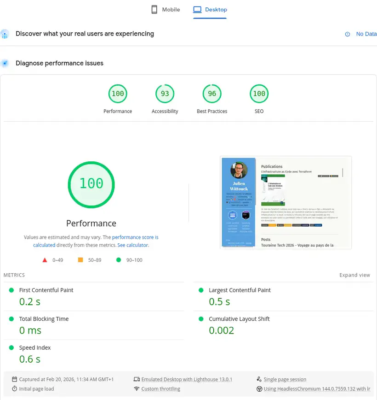
Task: Switch to the Mobile tab
Action: (x=165, y=9)
